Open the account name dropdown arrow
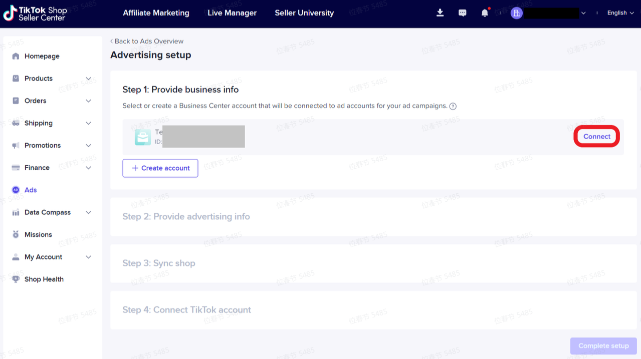 [x=583, y=13]
